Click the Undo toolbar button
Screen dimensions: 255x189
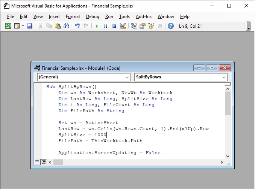click(77, 26)
